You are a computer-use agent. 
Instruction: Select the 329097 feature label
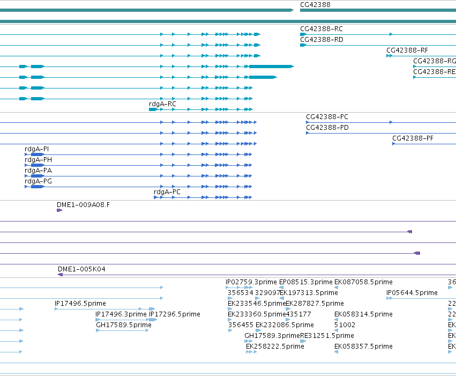point(267,293)
